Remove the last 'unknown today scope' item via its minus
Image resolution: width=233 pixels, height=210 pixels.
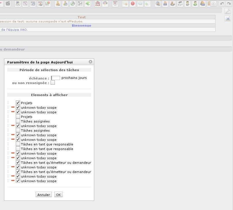(13, 181)
